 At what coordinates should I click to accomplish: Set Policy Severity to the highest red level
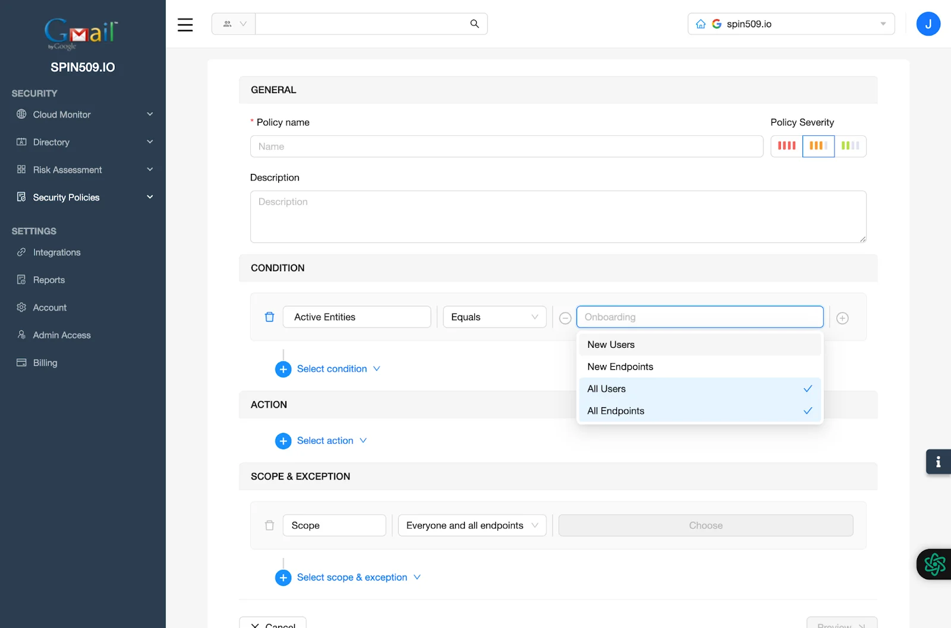point(786,145)
